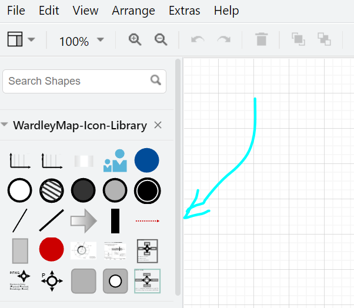Screen dimensions: 354x308
Task: Click the To Back arrange icon
Action: click(x=324, y=40)
